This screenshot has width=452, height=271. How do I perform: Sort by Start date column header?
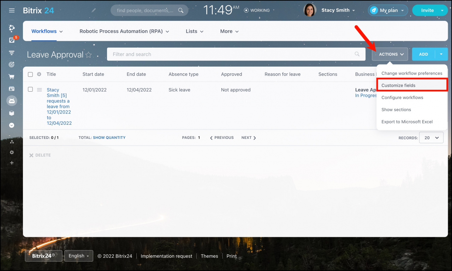pyautogui.click(x=93, y=74)
